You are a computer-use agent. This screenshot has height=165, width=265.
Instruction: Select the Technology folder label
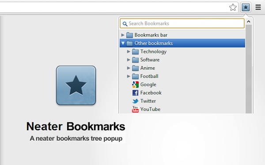pos(153,51)
